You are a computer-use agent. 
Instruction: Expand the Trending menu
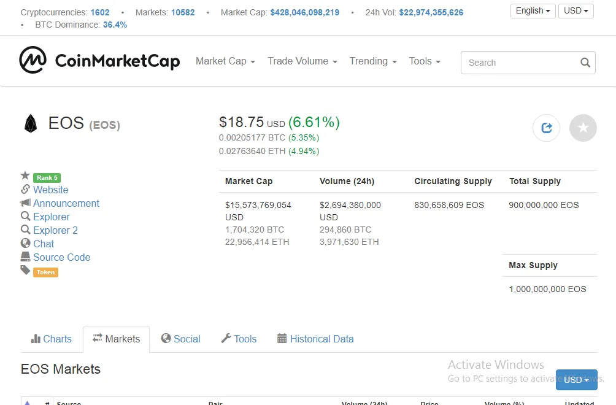pos(373,61)
